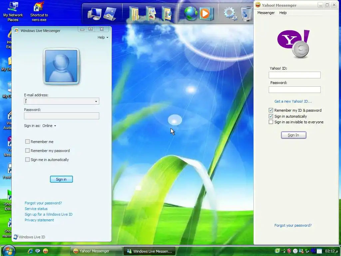Open the red security shield tray icon
The height and width of the screenshot is (256, 341).
point(289,251)
